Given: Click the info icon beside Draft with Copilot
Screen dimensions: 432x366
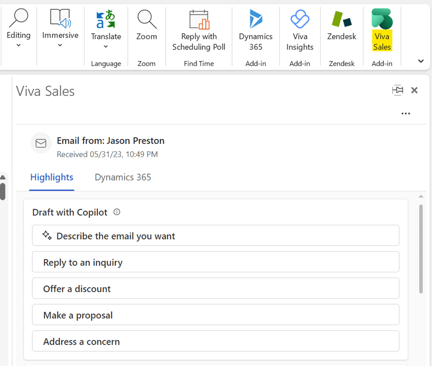Looking at the screenshot, I should pos(117,212).
